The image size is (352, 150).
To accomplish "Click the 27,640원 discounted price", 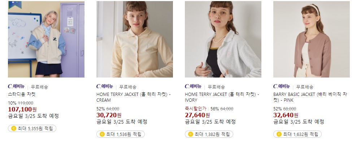I will (197, 115).
